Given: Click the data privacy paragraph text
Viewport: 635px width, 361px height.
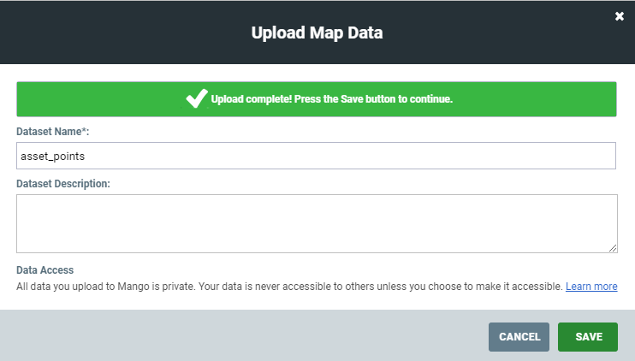Looking at the screenshot, I should point(289,287).
